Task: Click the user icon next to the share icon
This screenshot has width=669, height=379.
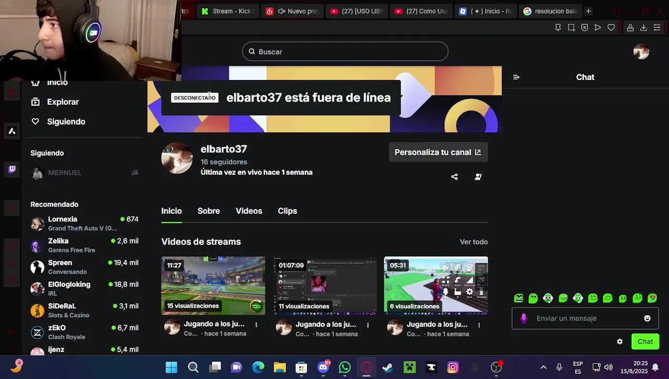Action: coord(478,177)
